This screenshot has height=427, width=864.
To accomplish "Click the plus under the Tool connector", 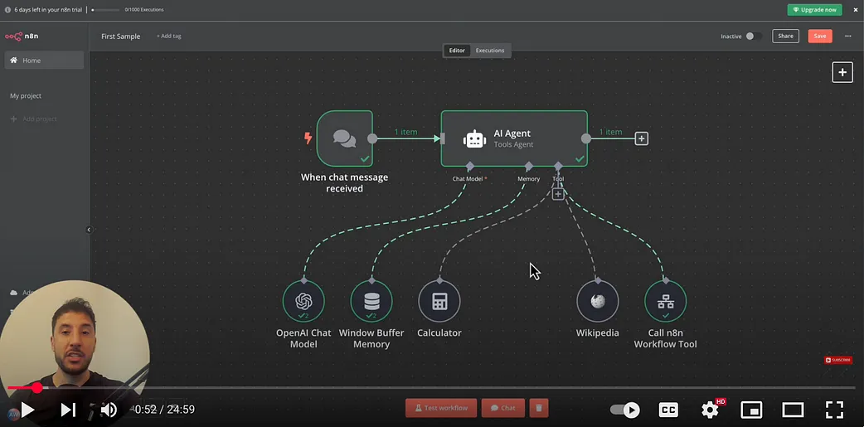I will coord(558,194).
